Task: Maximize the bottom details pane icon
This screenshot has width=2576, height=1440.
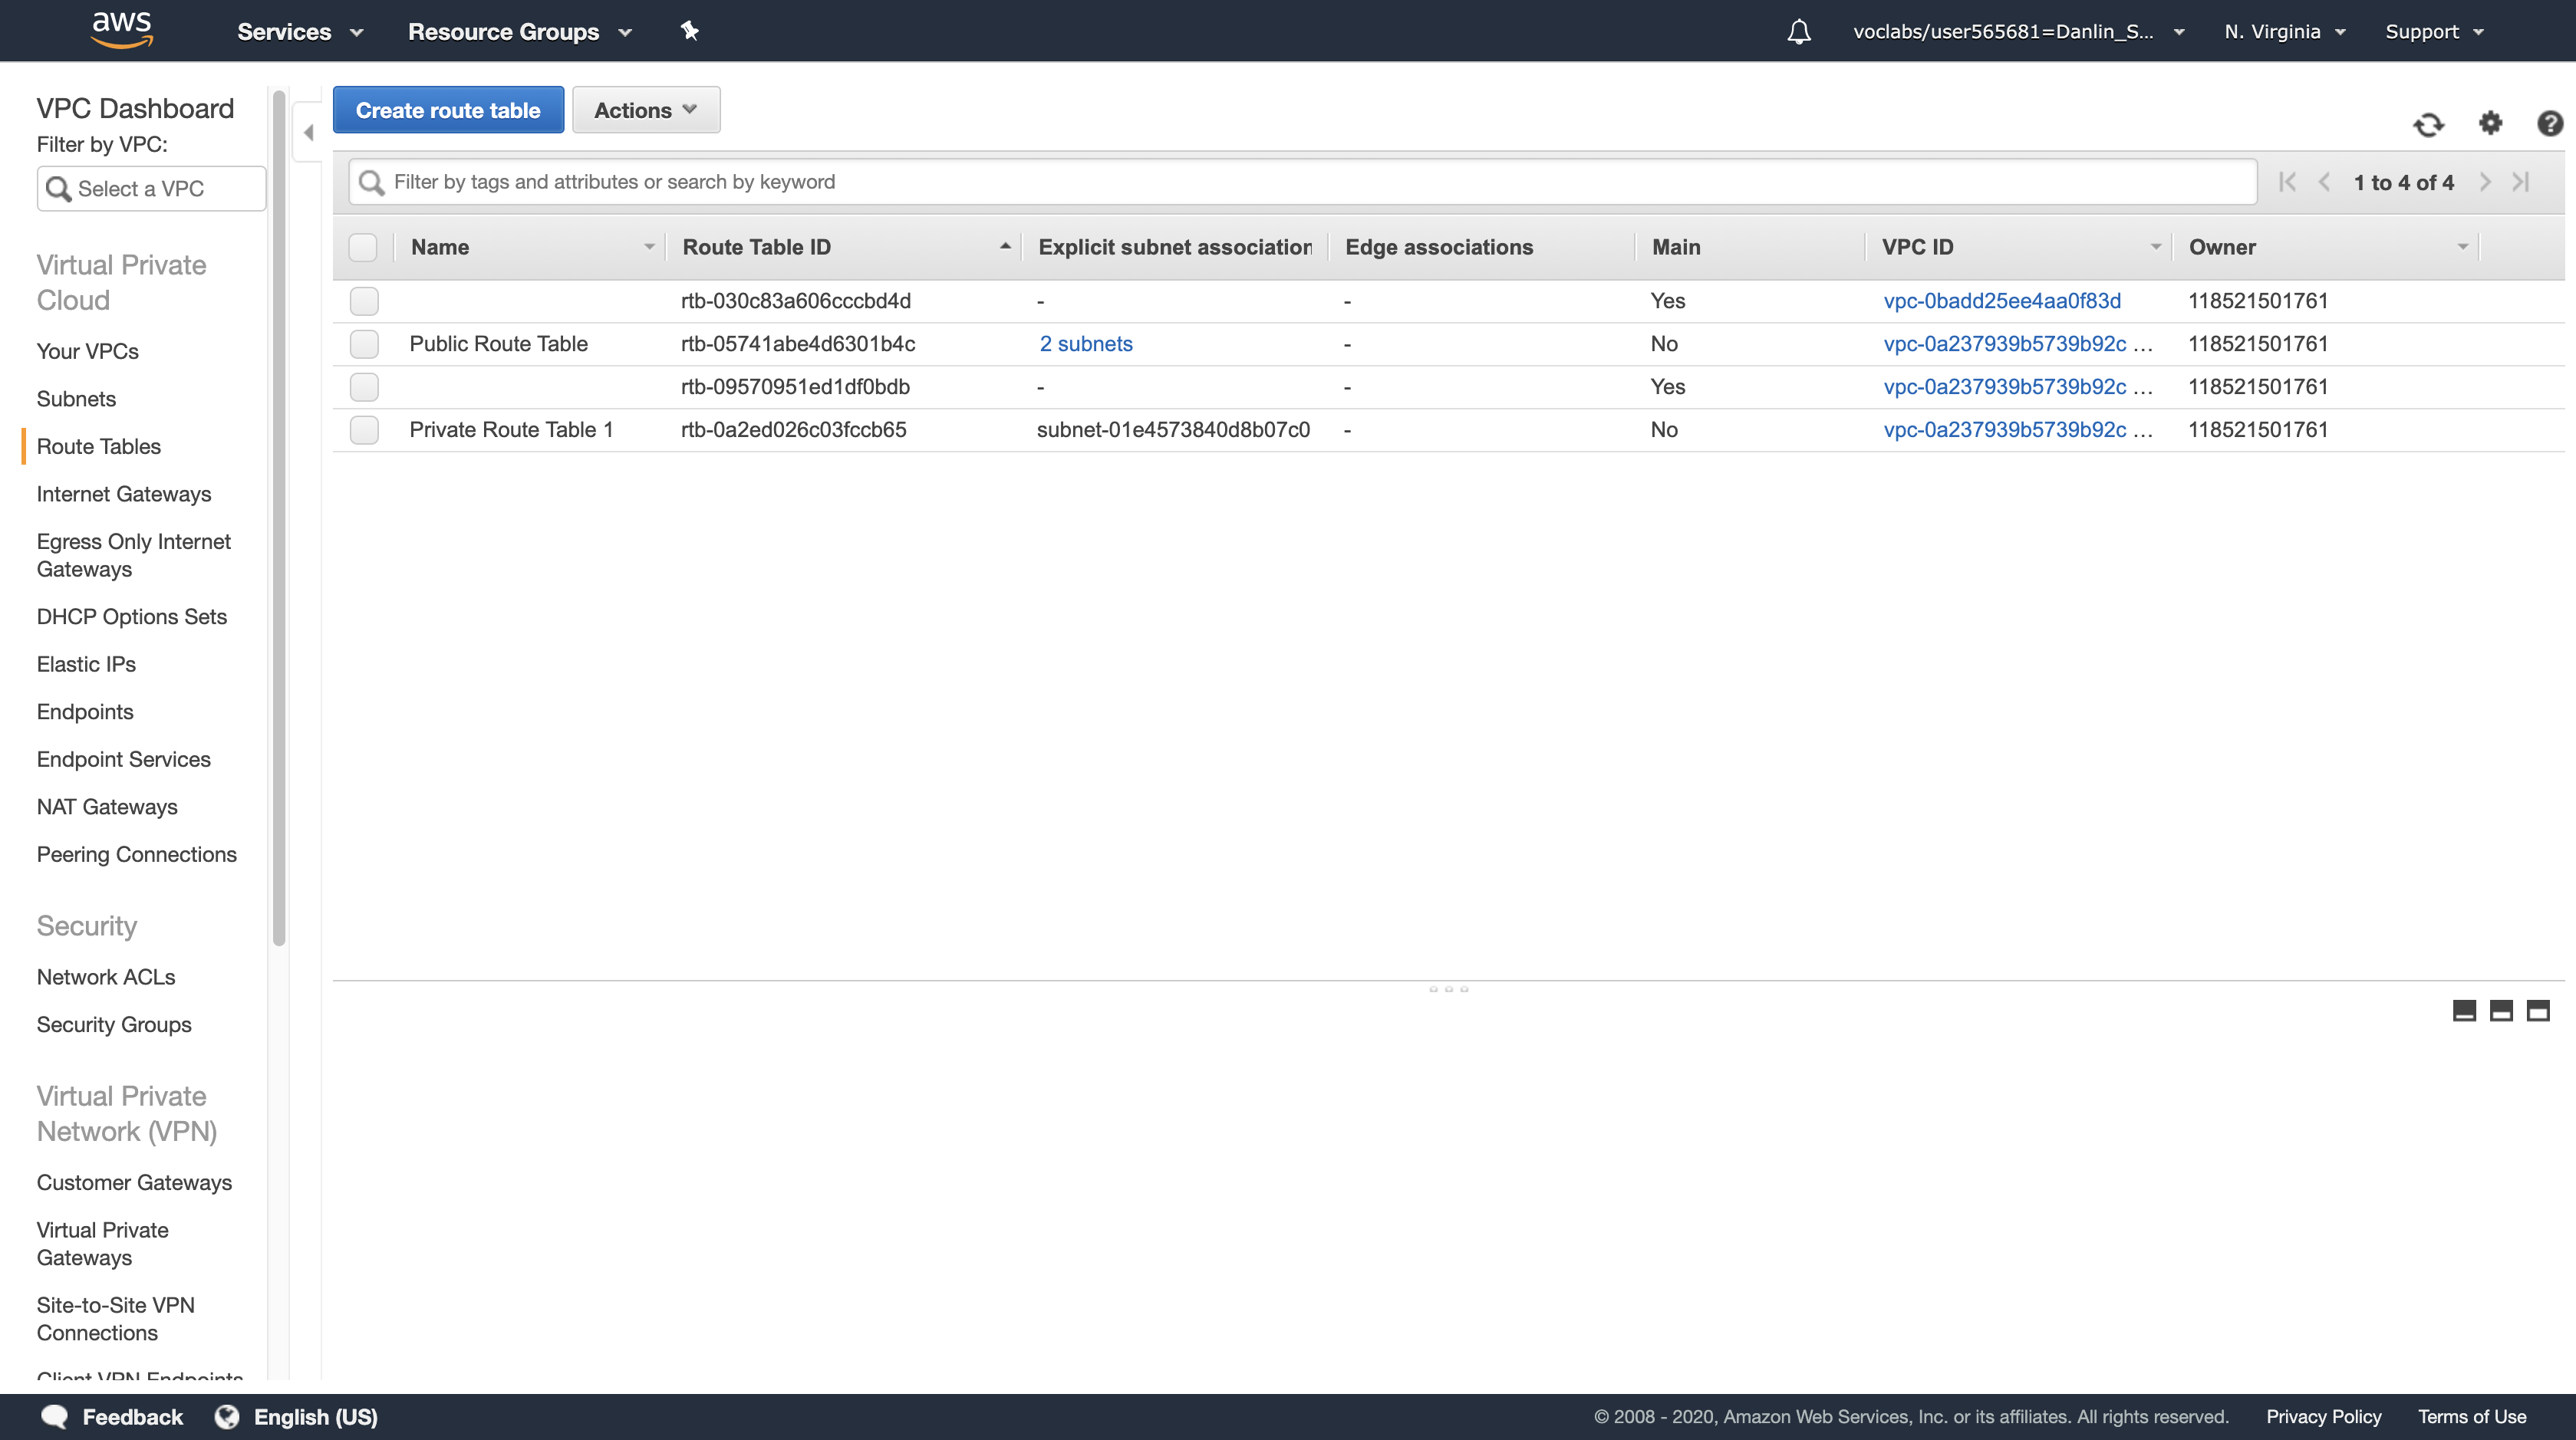Action: (2538, 1011)
